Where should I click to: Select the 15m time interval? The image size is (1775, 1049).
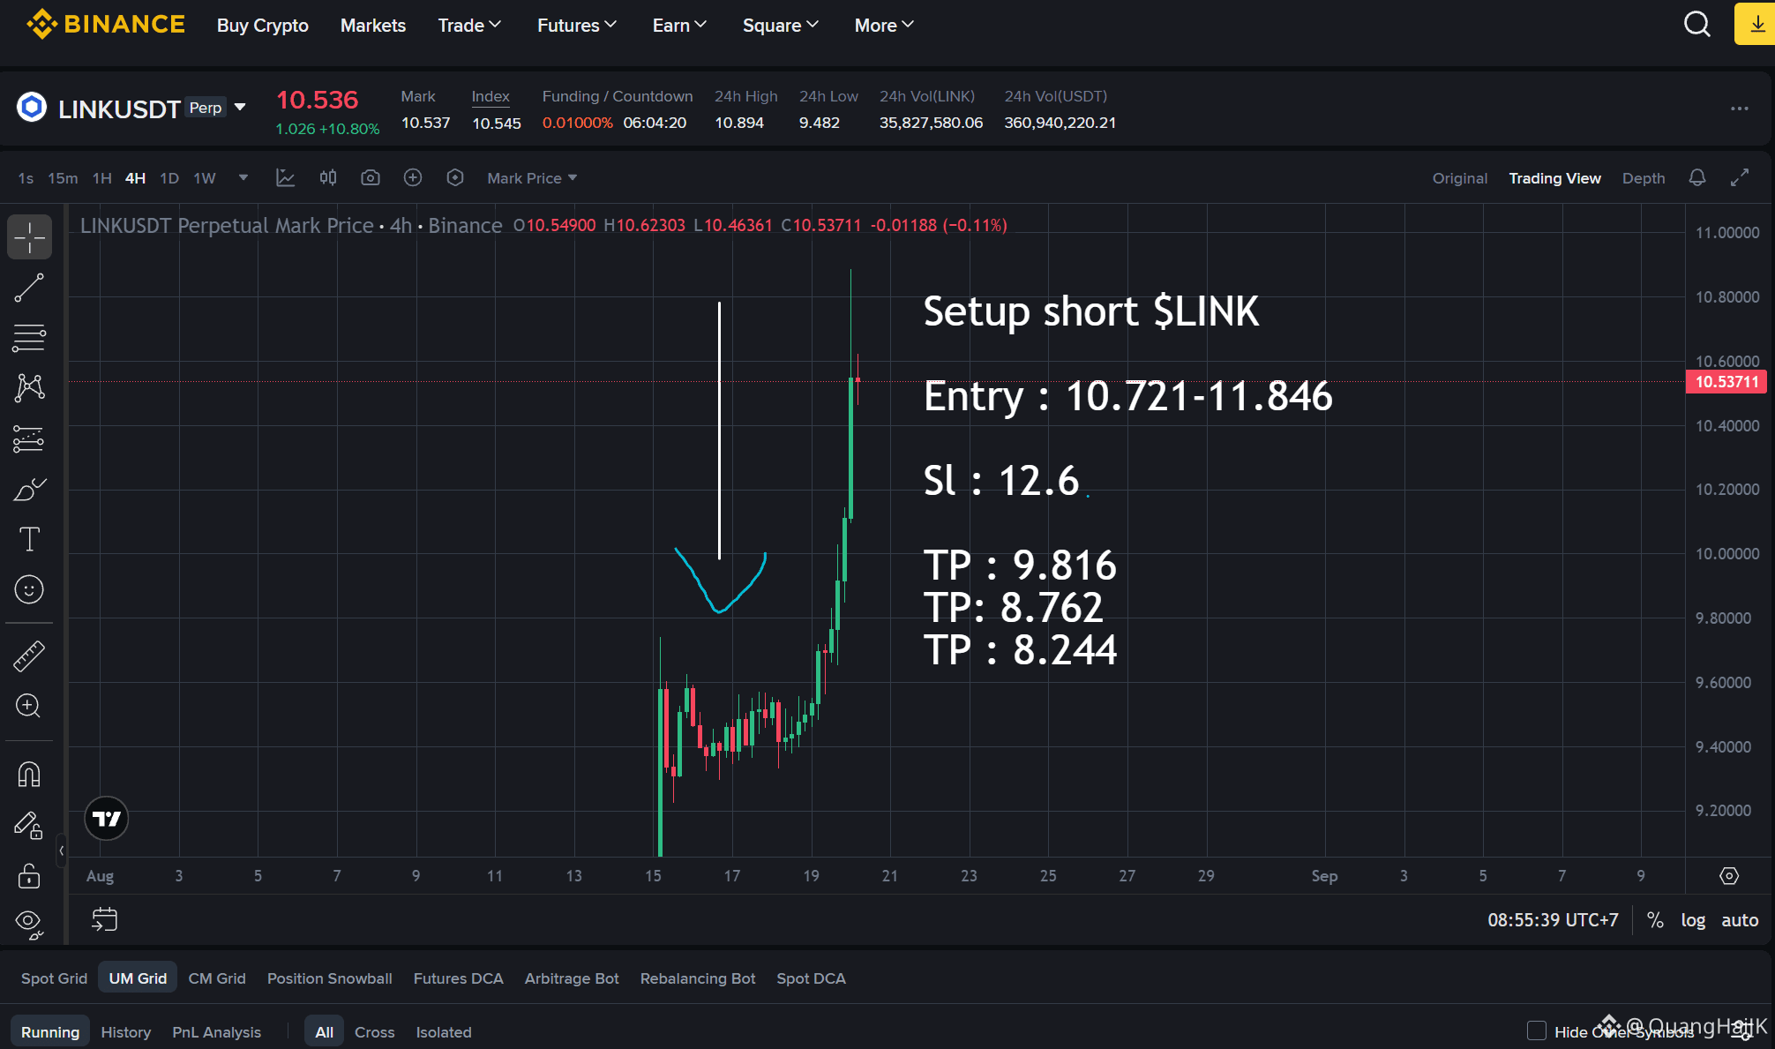(63, 178)
